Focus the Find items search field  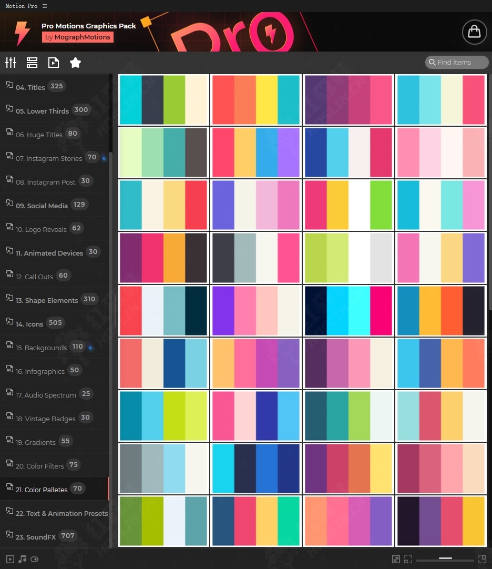click(x=457, y=62)
